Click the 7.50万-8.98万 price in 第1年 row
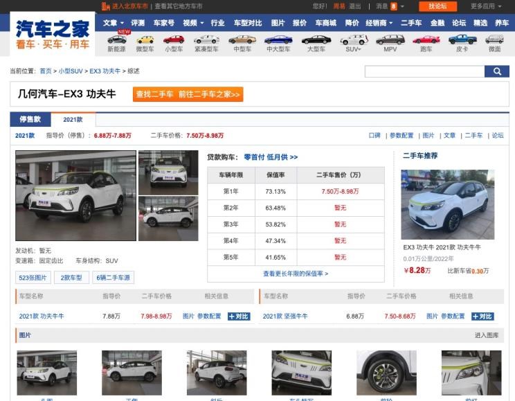The height and width of the screenshot is (401, 515). (x=340, y=191)
